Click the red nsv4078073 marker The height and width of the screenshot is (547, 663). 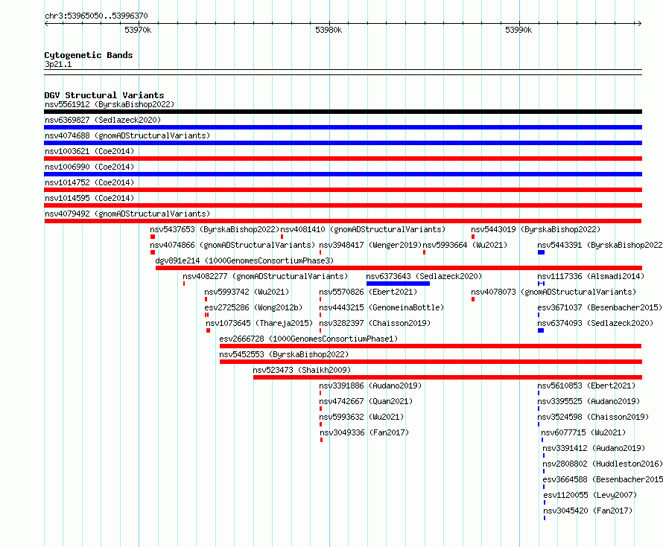pyautogui.click(x=473, y=299)
